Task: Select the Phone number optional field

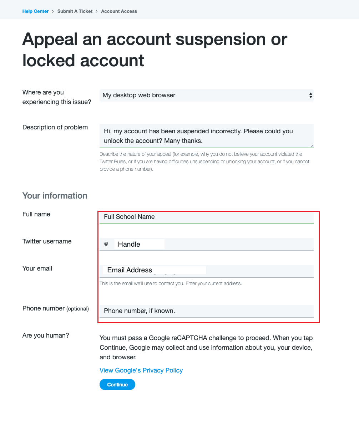Action: (206, 311)
